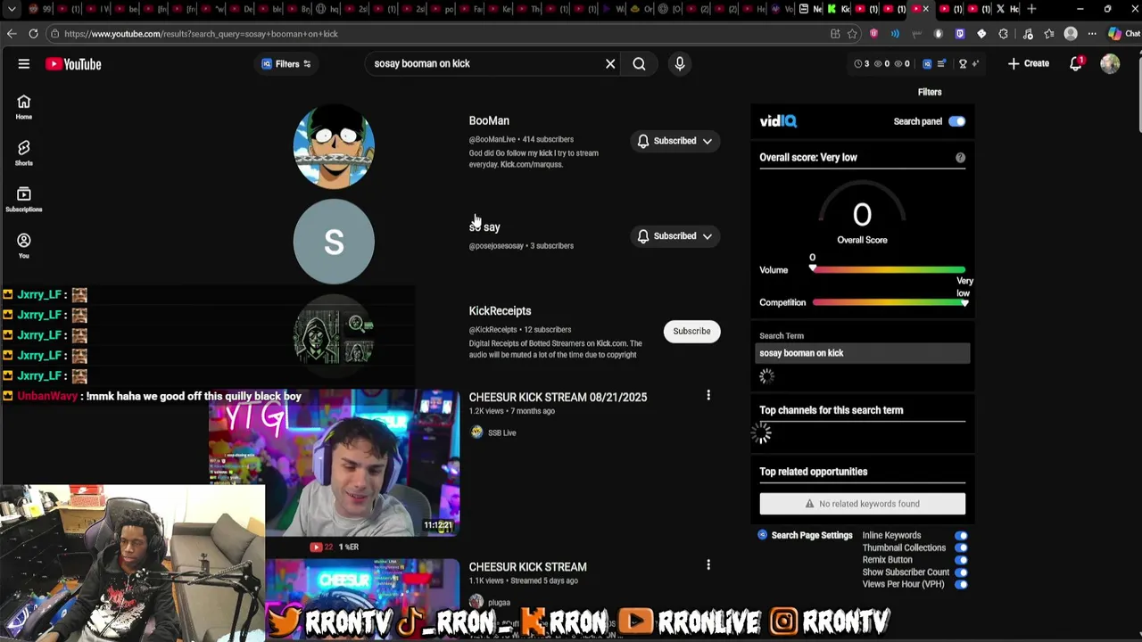Click the vidIQ blue IQ badge in toolbar
Image resolution: width=1142 pixels, height=642 pixels.
click(927, 64)
